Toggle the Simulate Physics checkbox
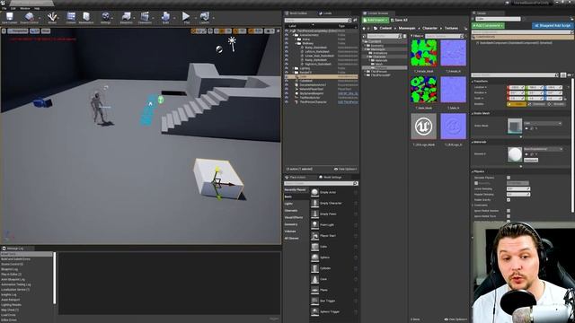Viewport: 575px width, 323px height. click(x=509, y=178)
